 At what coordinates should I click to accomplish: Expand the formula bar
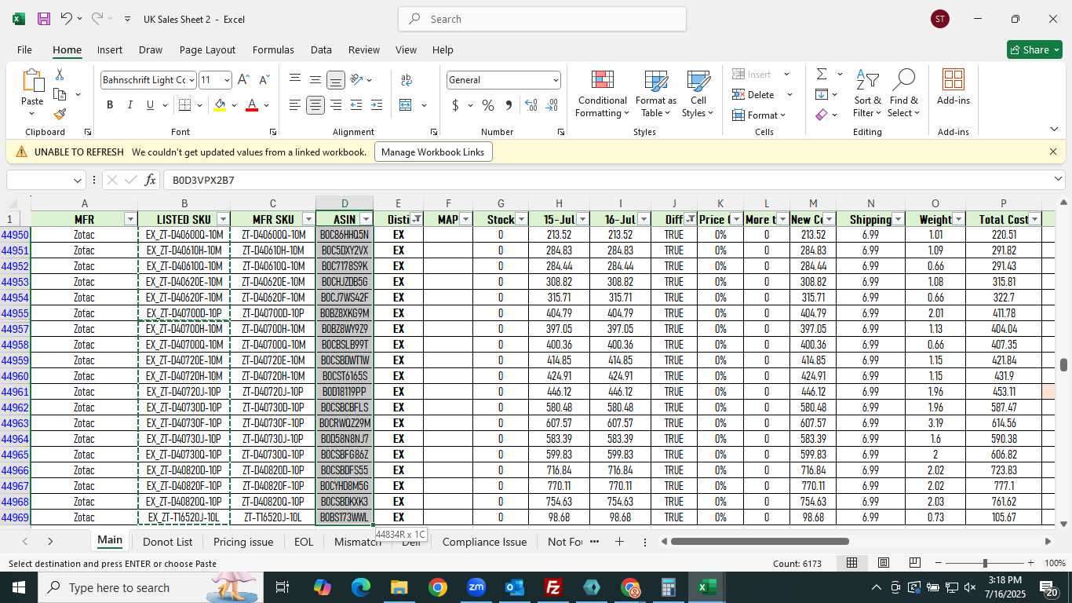pyautogui.click(x=1057, y=180)
